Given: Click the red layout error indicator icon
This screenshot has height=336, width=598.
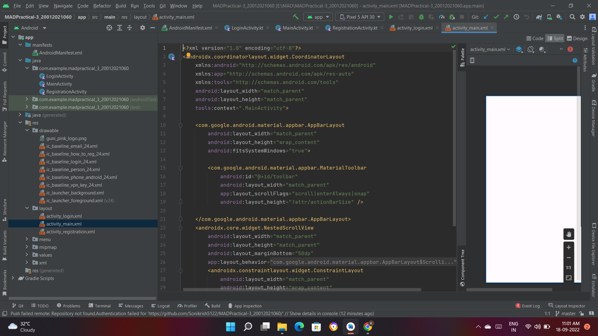Looking at the screenshot, I should coord(570,49).
